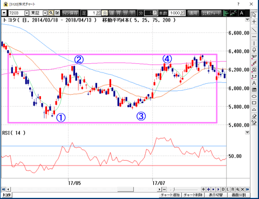Click the erase-all drawings tool
The image size is (259, 199).
point(254,123)
